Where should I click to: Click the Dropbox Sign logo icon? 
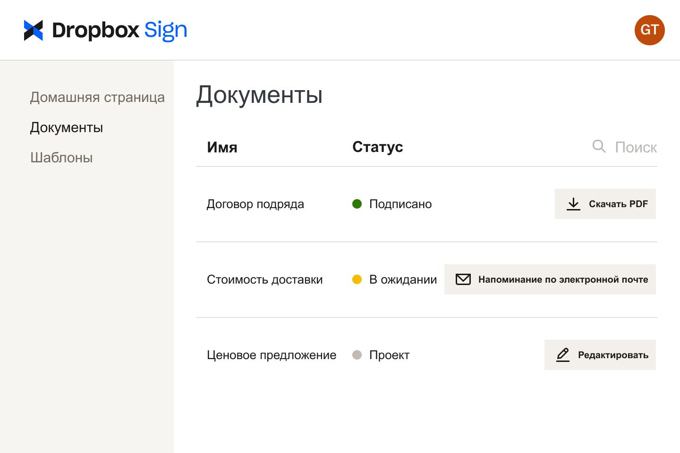(33, 30)
